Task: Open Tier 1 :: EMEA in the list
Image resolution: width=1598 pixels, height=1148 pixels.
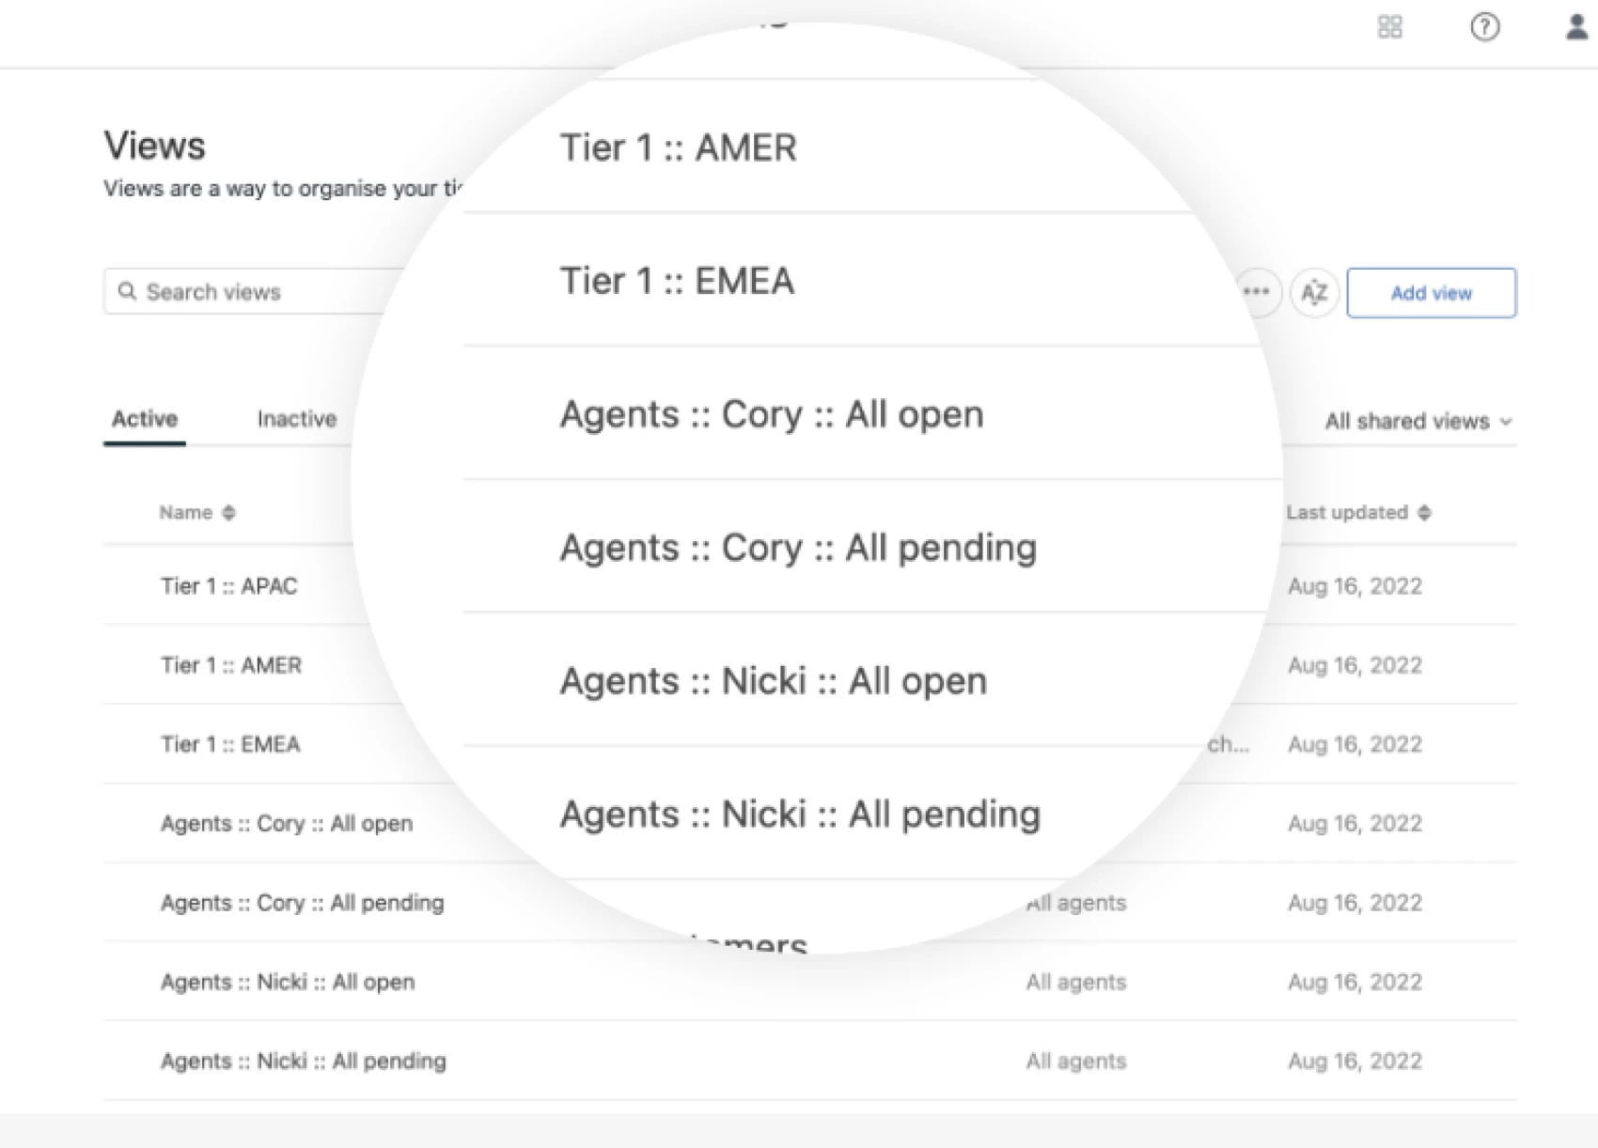Action: coord(230,744)
